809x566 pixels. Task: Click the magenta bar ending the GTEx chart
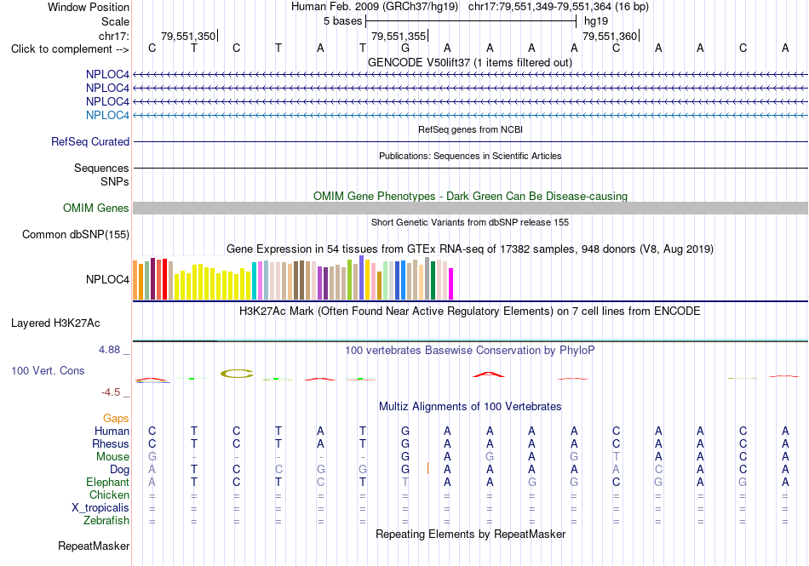click(x=451, y=283)
